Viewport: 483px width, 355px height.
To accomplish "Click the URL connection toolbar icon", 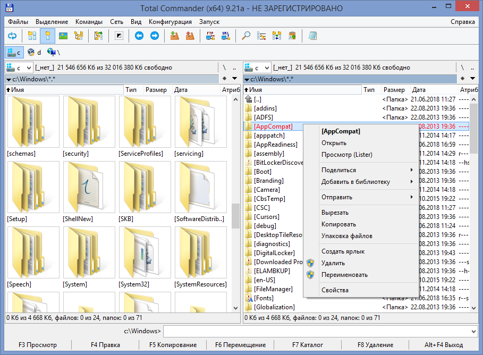I will coord(226,36).
